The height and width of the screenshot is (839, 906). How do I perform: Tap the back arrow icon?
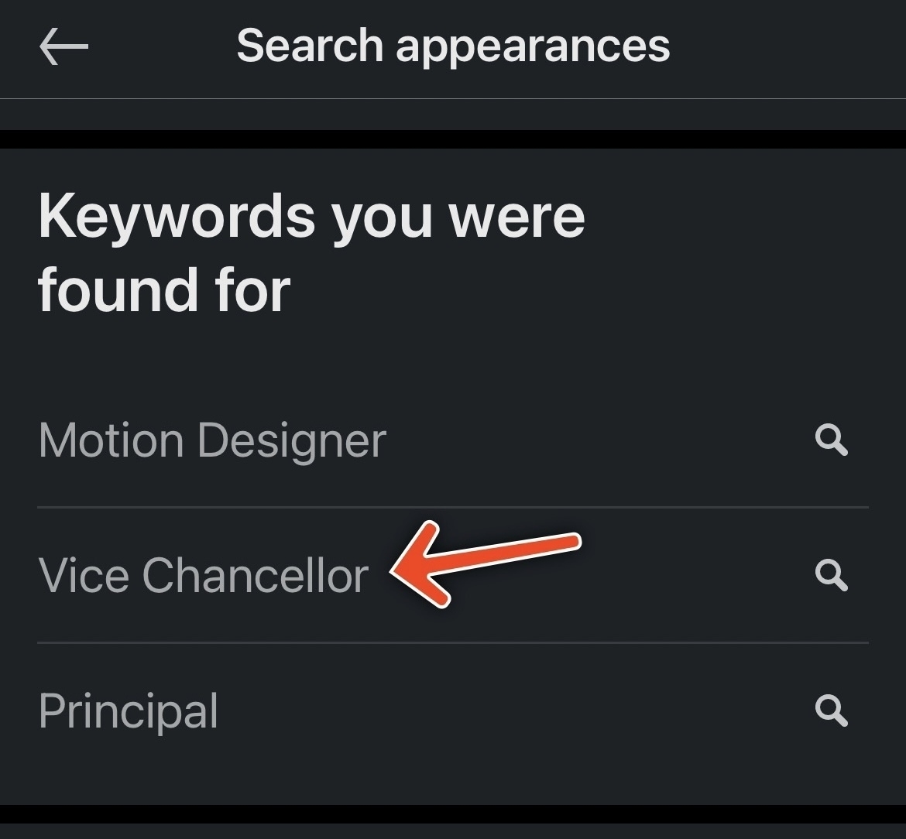63,46
